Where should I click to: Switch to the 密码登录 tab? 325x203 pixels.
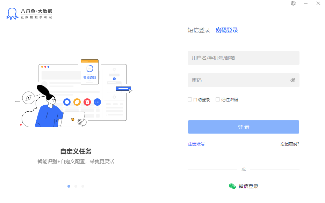coord(227,30)
